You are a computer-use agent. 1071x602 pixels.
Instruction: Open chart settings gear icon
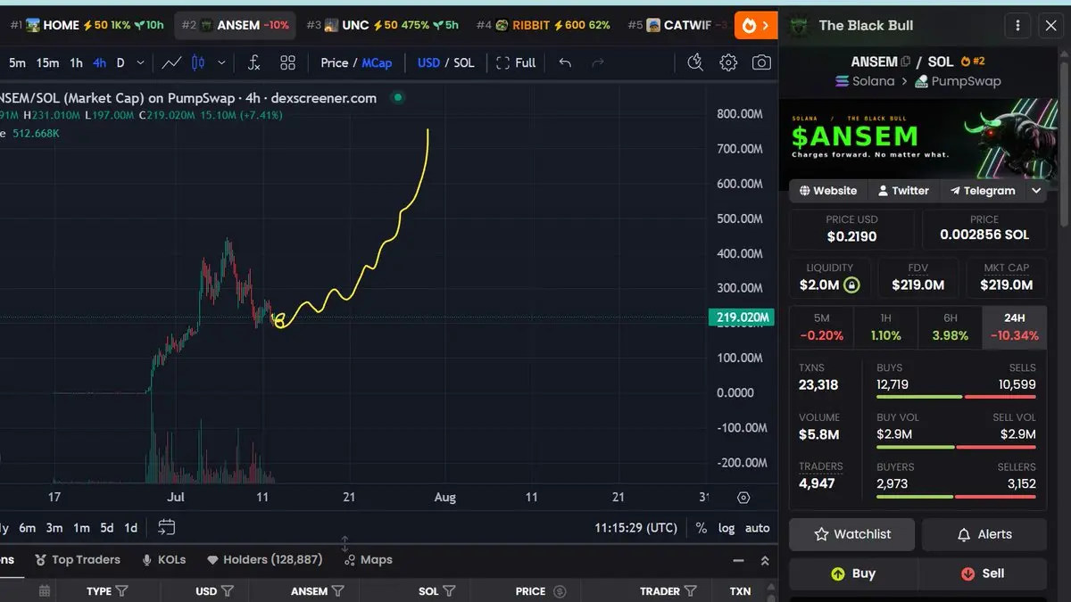click(x=729, y=62)
